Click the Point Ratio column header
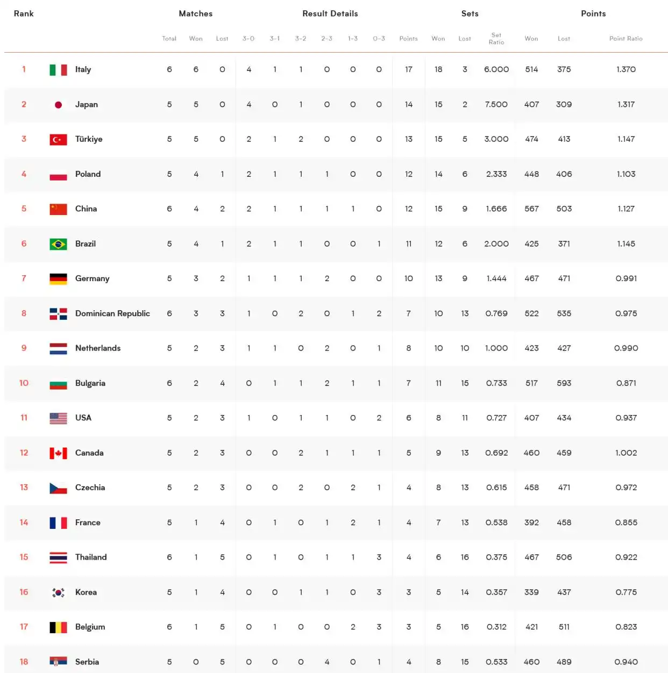Screen dimensions: 668x673 (x=626, y=39)
